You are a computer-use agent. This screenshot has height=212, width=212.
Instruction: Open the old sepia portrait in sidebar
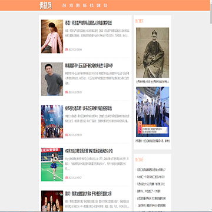point(153,52)
